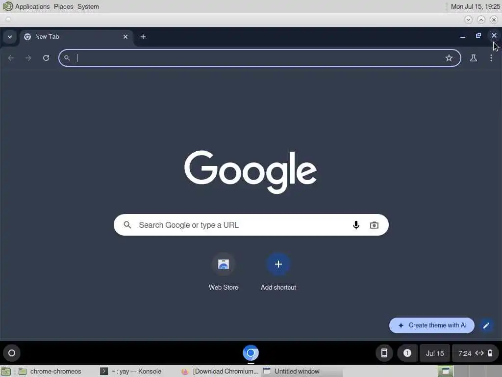Open Chrome Labs flask icon
Image resolution: width=502 pixels, height=377 pixels.
(473, 58)
